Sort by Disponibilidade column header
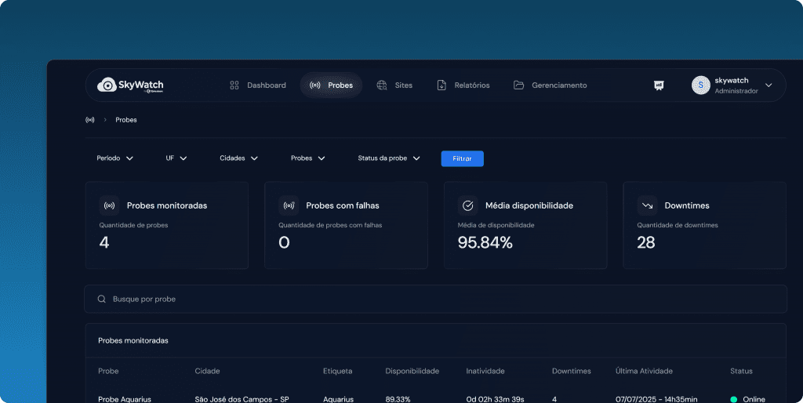 pyautogui.click(x=412, y=371)
